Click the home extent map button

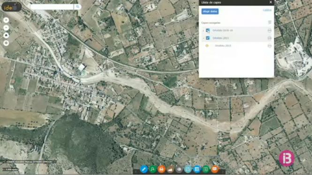(x=6, y=35)
